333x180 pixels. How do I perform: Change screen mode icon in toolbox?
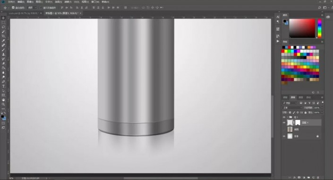click(x=3, y=128)
